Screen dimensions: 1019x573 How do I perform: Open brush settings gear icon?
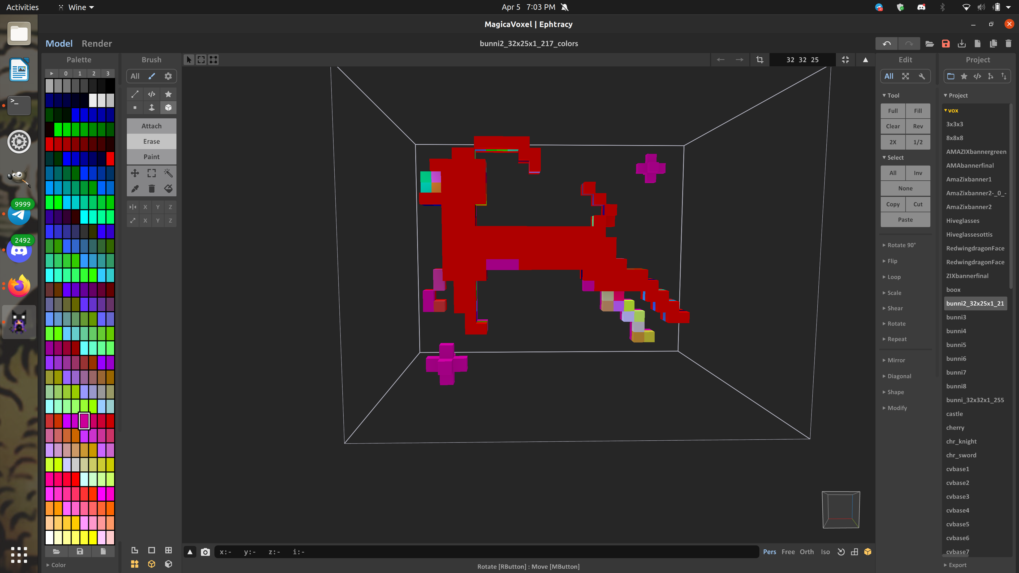168,76
